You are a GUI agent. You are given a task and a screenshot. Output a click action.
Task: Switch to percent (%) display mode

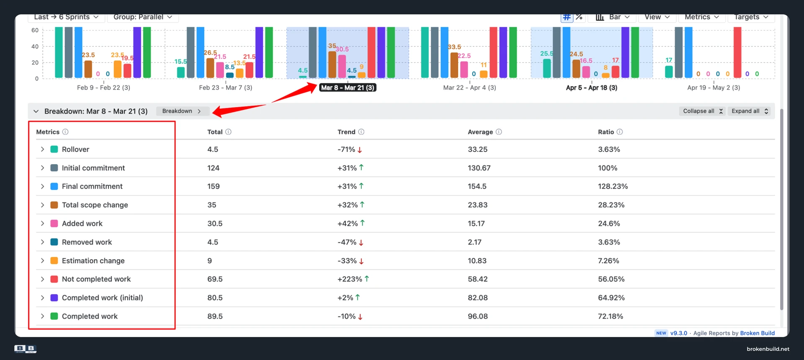[x=579, y=17]
